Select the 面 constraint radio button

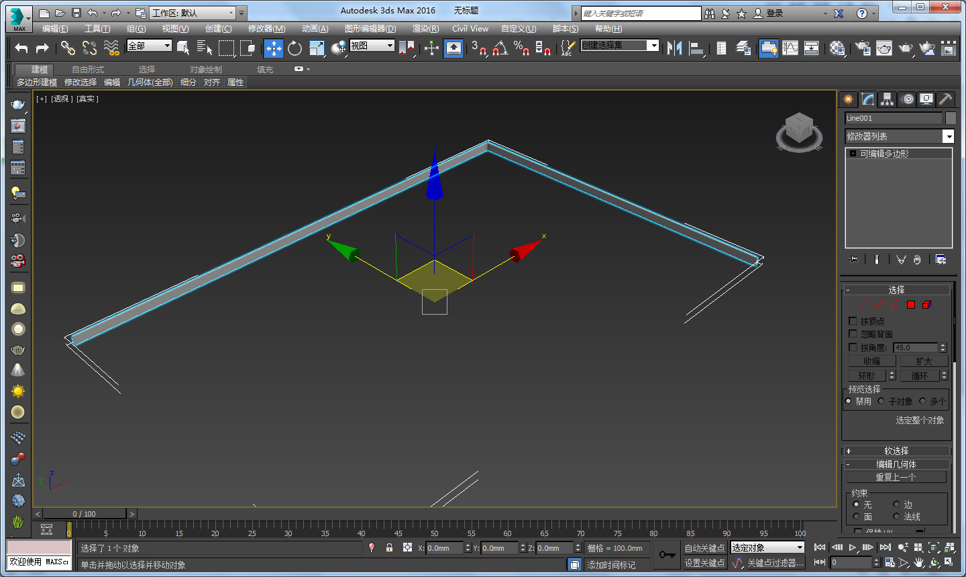pyautogui.click(x=856, y=516)
